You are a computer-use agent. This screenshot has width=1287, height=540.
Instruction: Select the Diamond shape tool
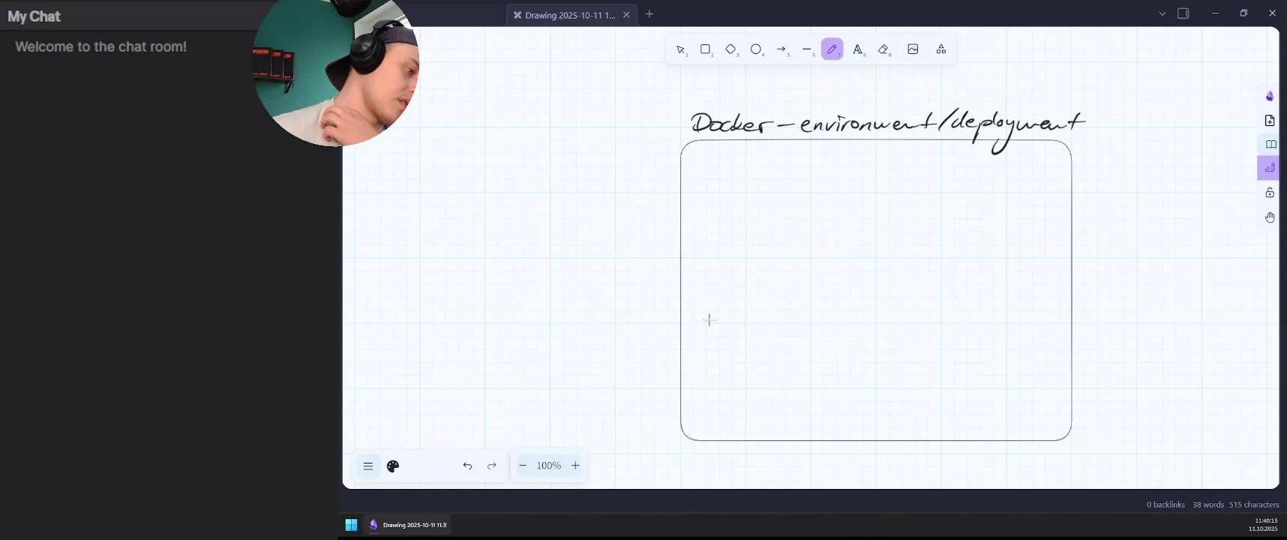click(x=731, y=49)
